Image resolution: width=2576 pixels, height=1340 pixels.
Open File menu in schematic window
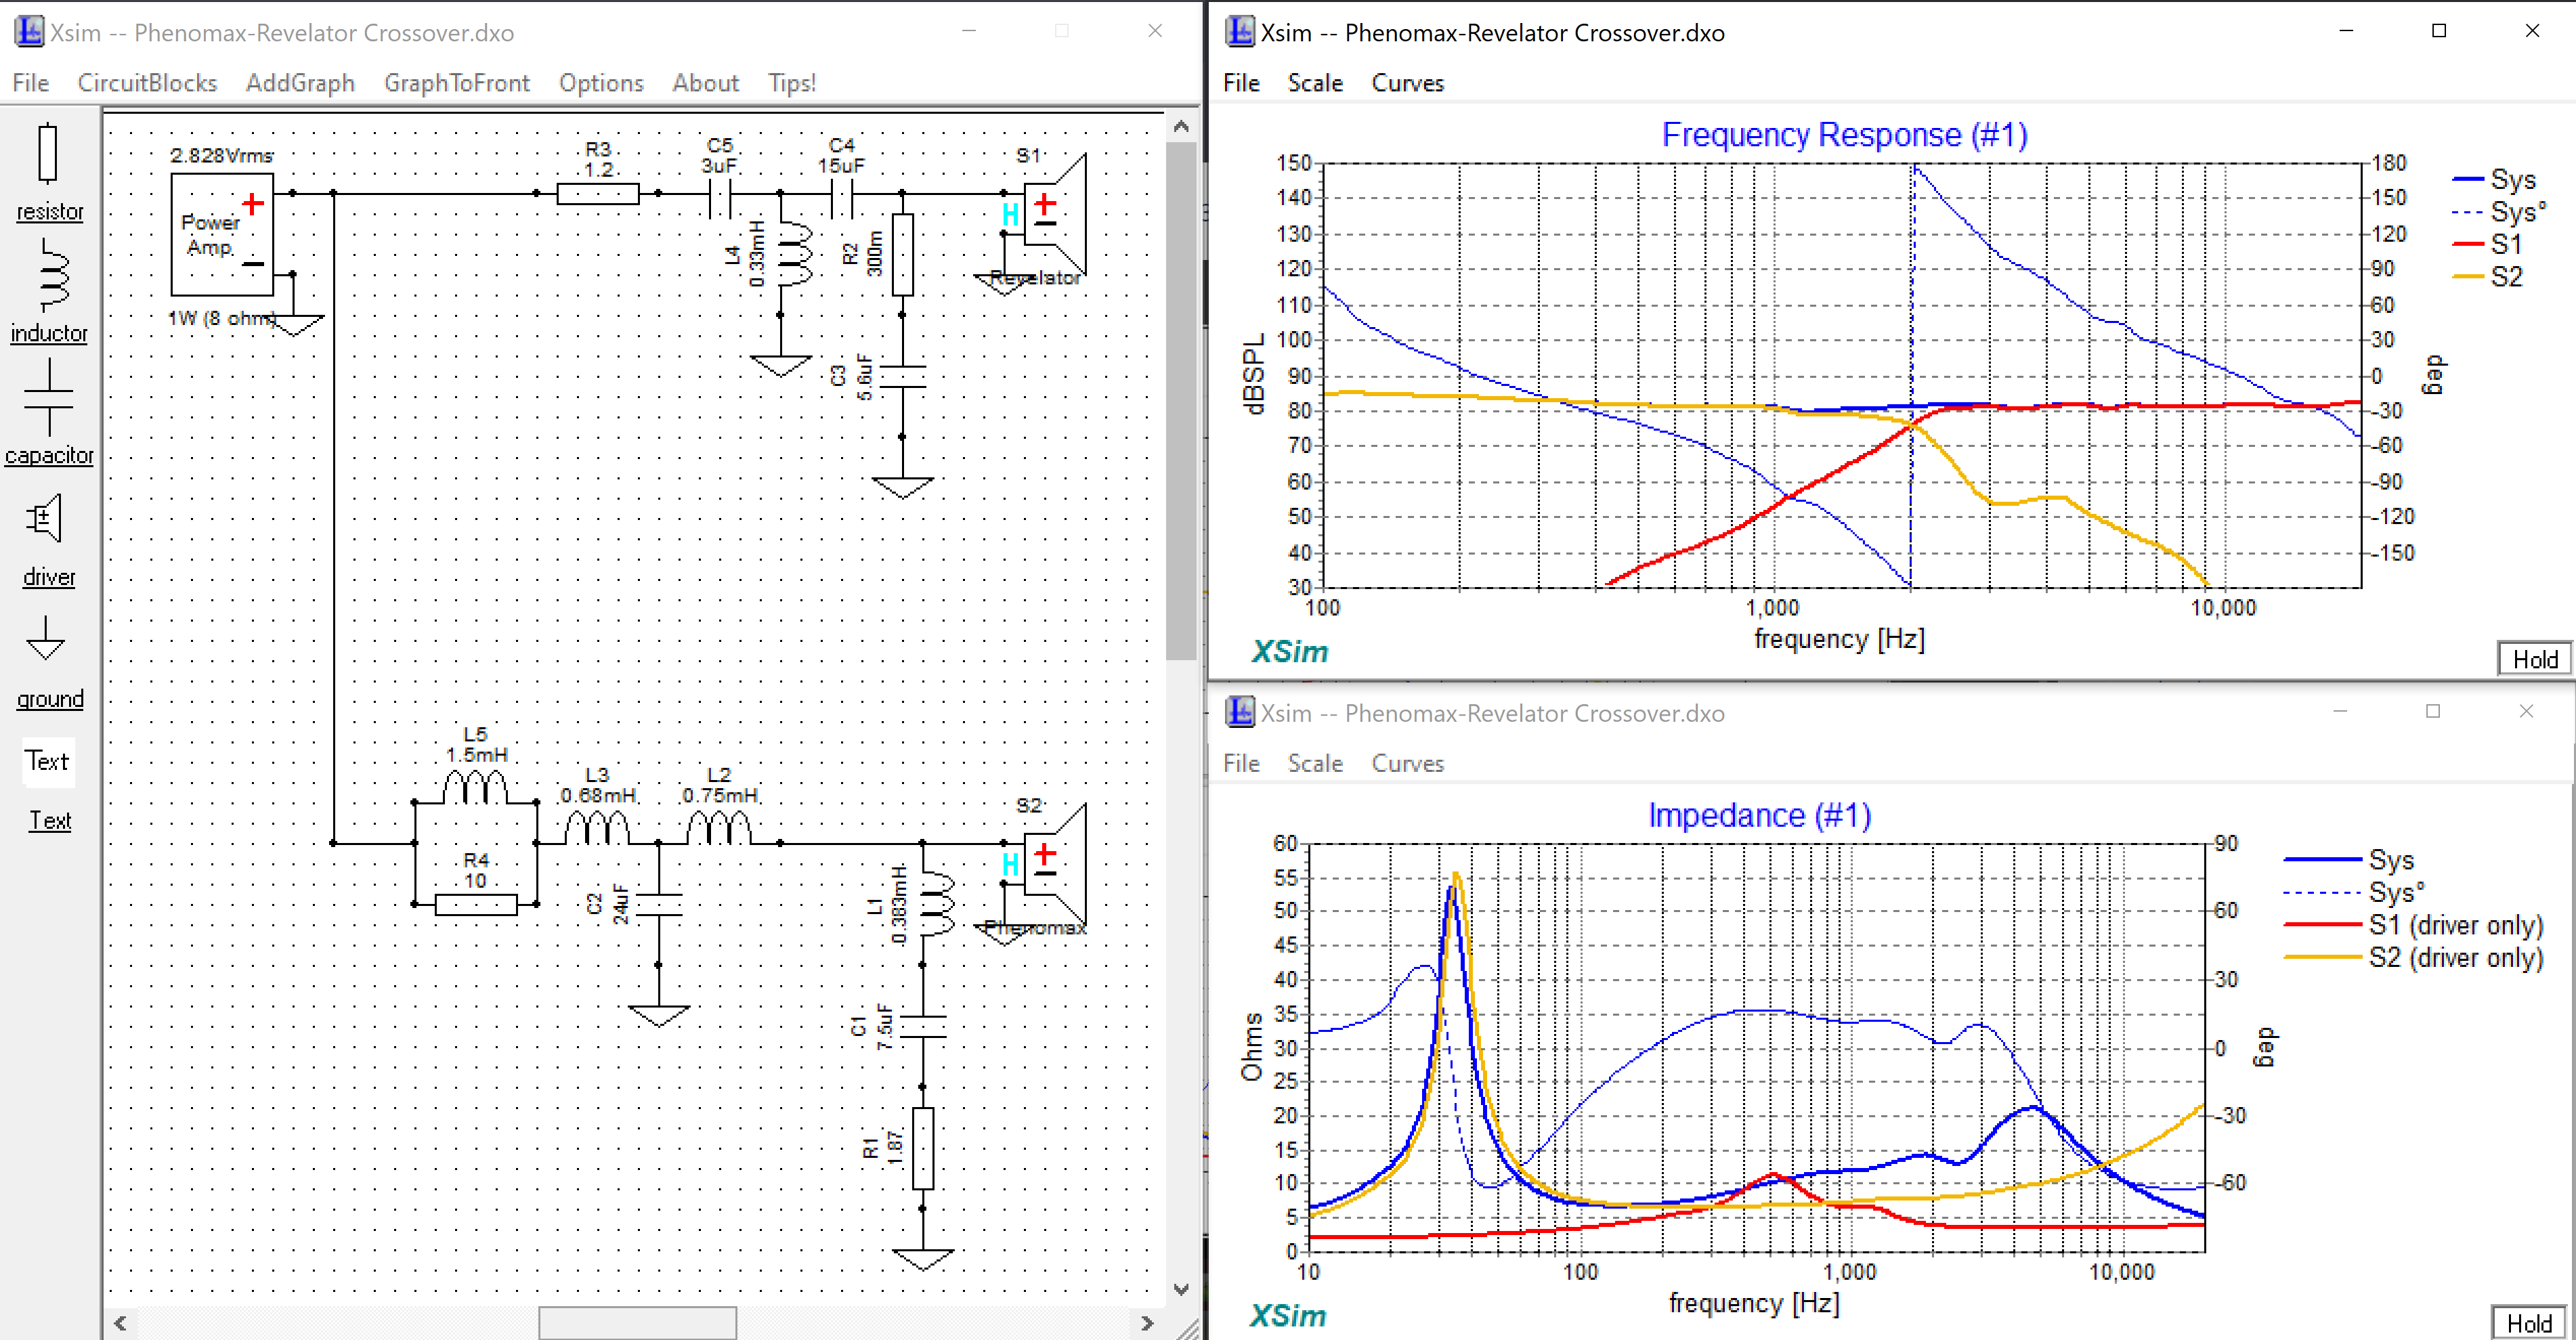point(31,83)
